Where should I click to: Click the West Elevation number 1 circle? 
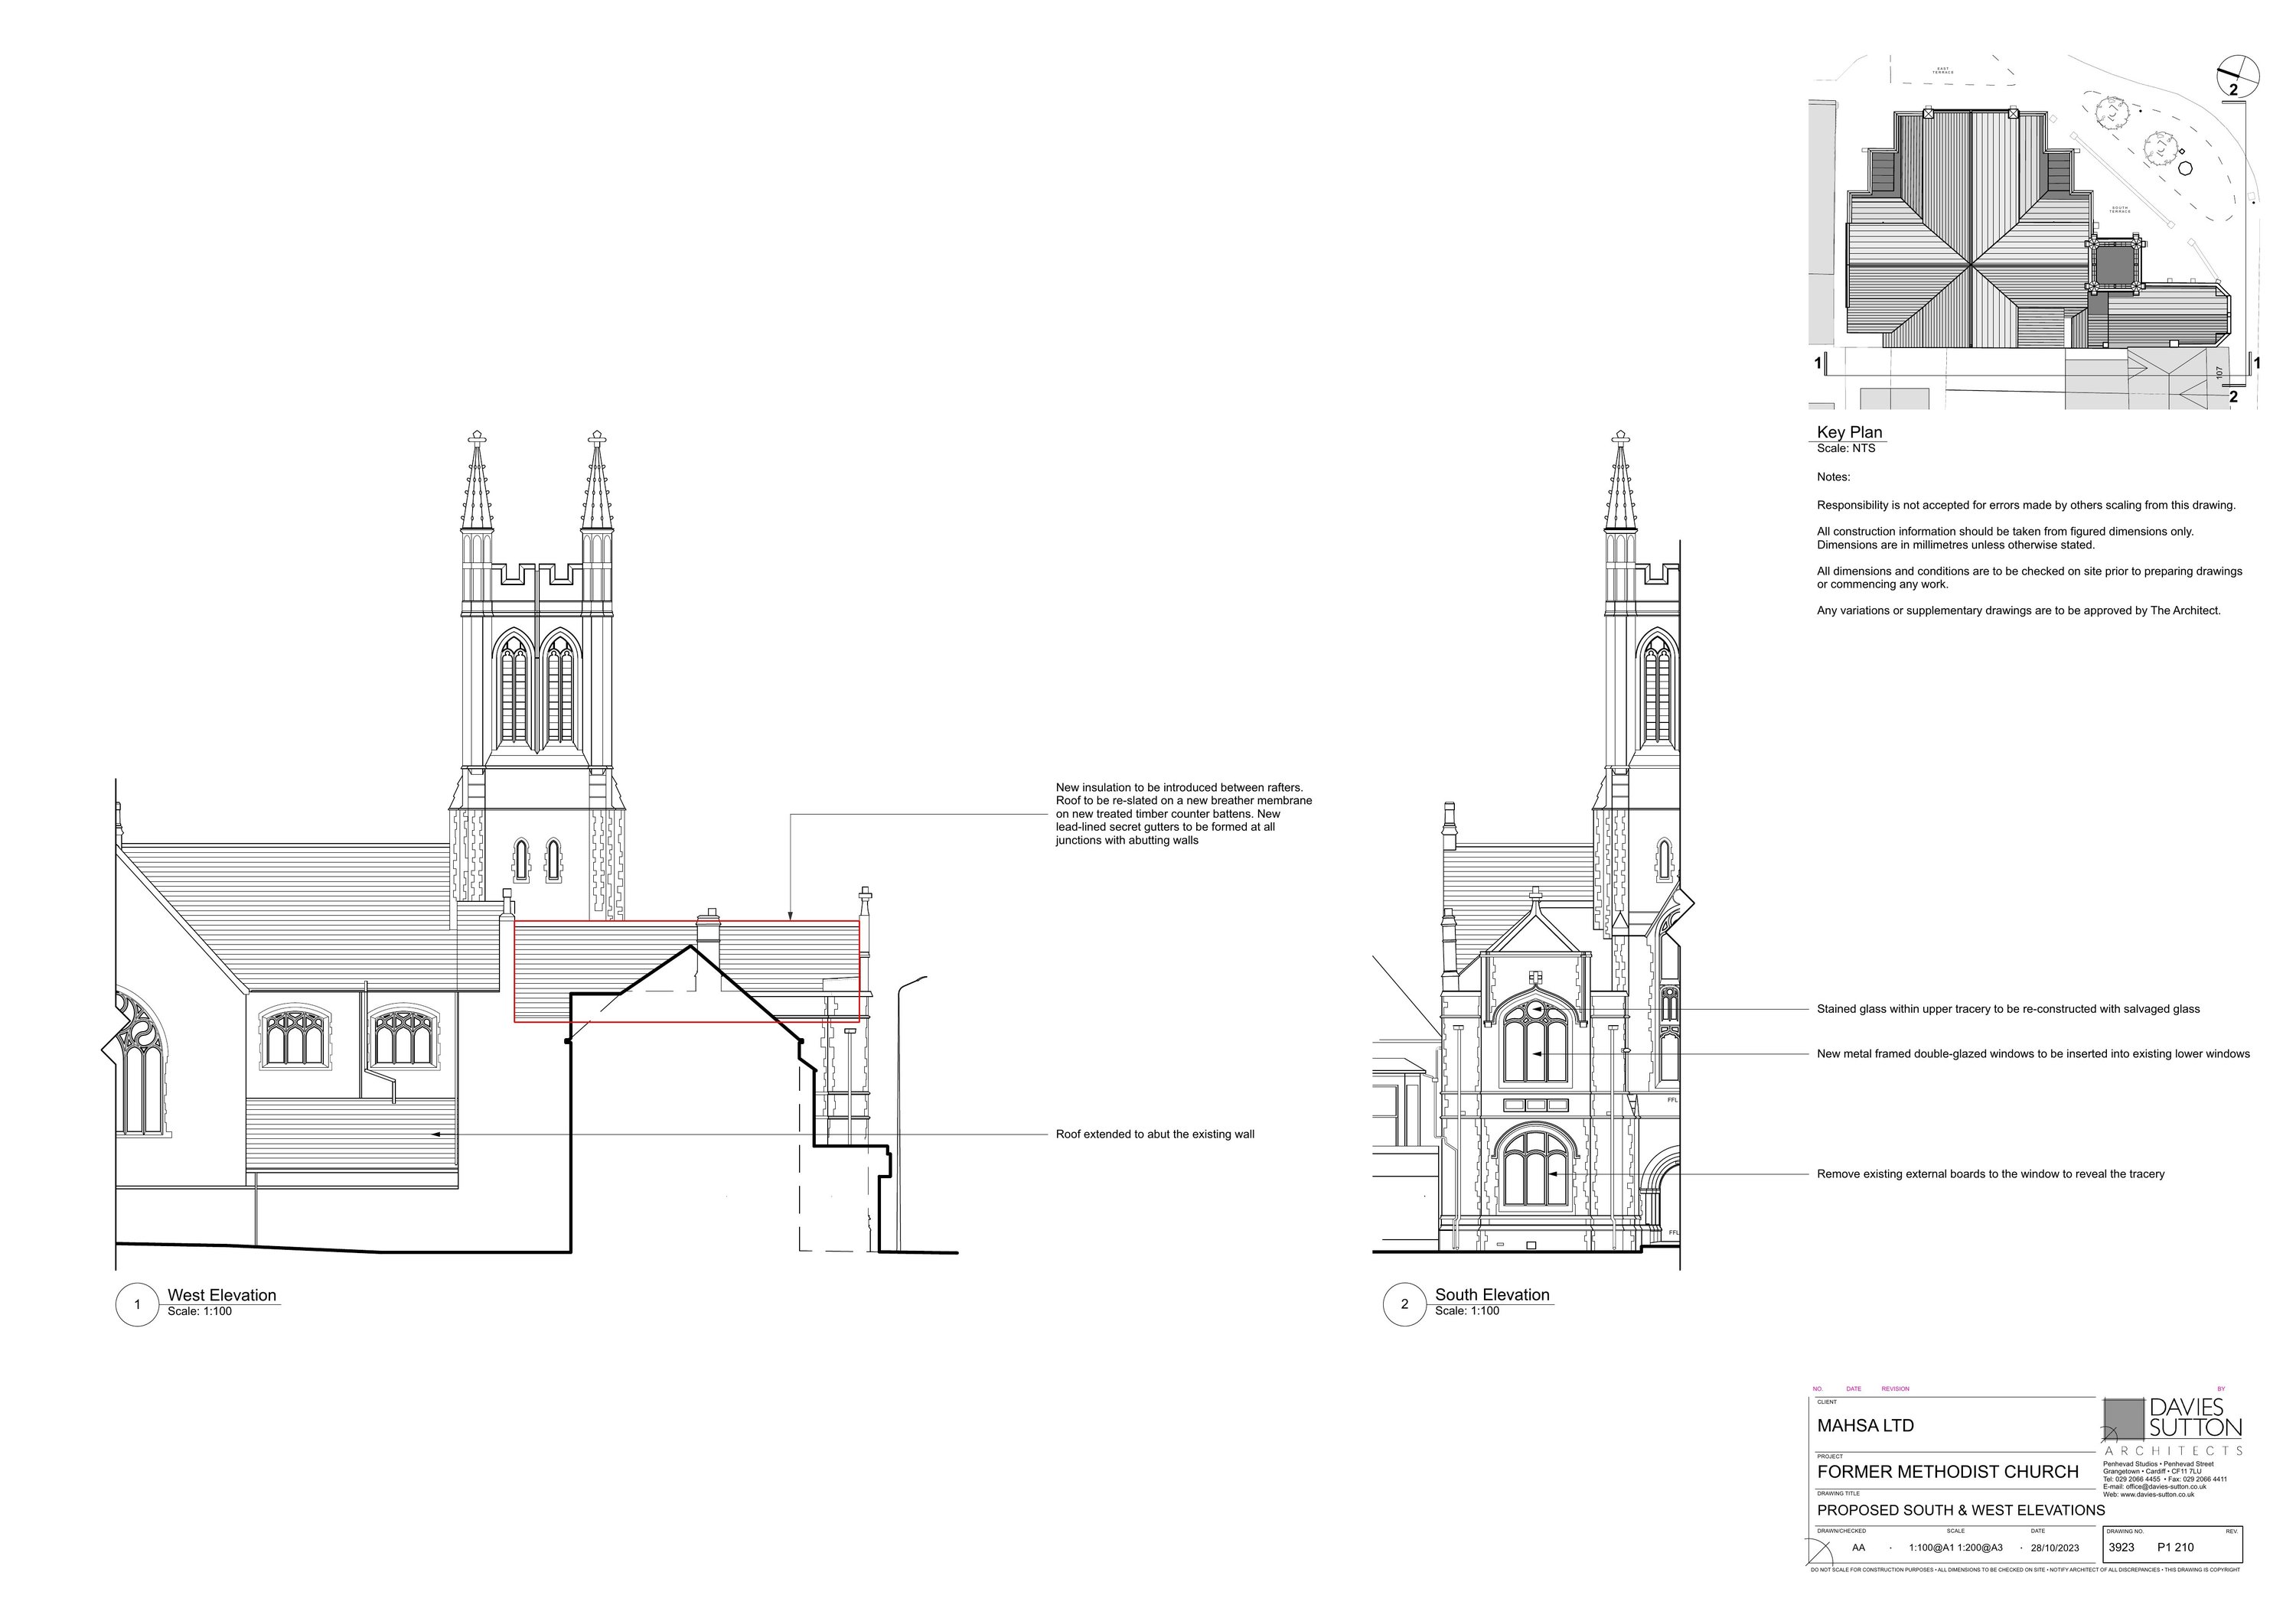(x=137, y=1304)
